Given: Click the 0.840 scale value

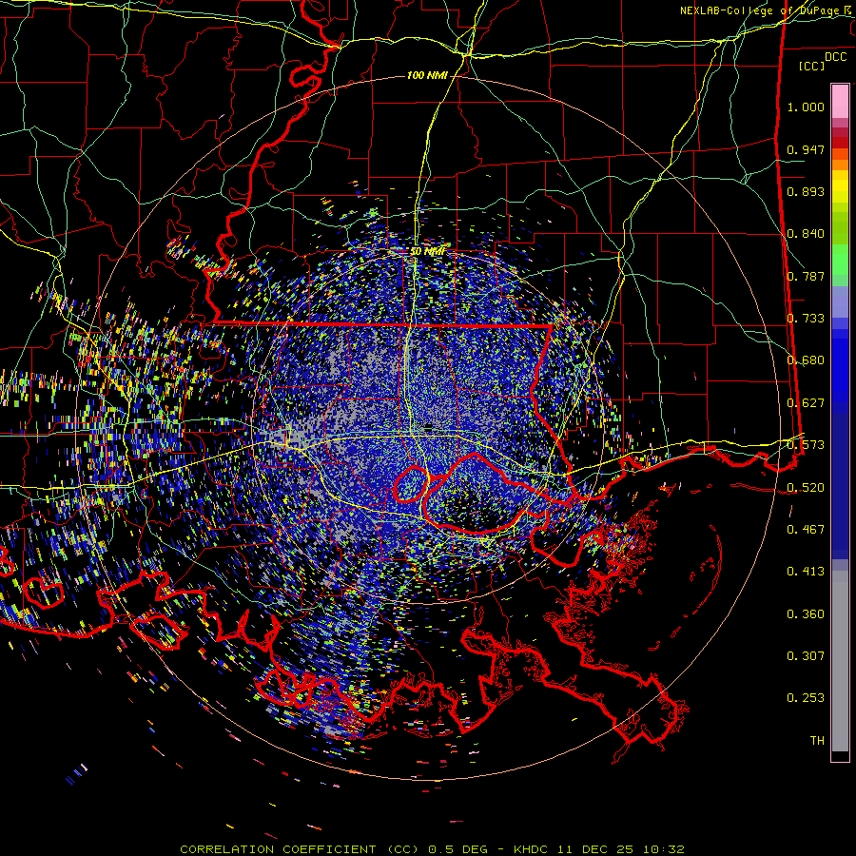Looking at the screenshot, I should pyautogui.click(x=806, y=234).
